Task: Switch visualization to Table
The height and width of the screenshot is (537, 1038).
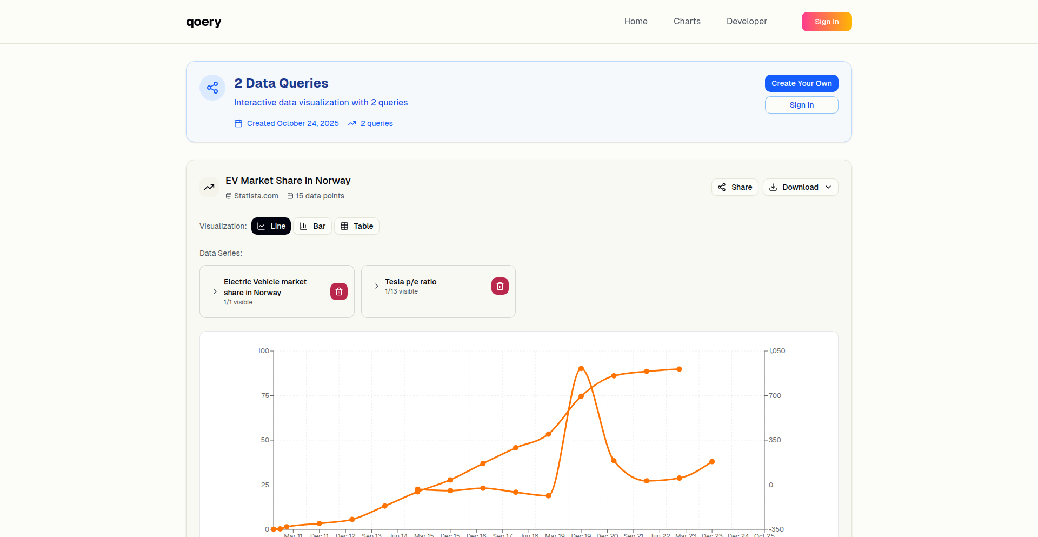Action: pos(357,226)
